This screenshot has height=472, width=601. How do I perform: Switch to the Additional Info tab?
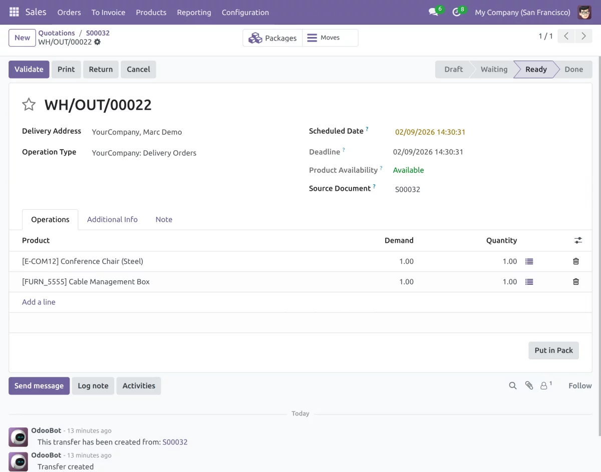[x=112, y=219]
